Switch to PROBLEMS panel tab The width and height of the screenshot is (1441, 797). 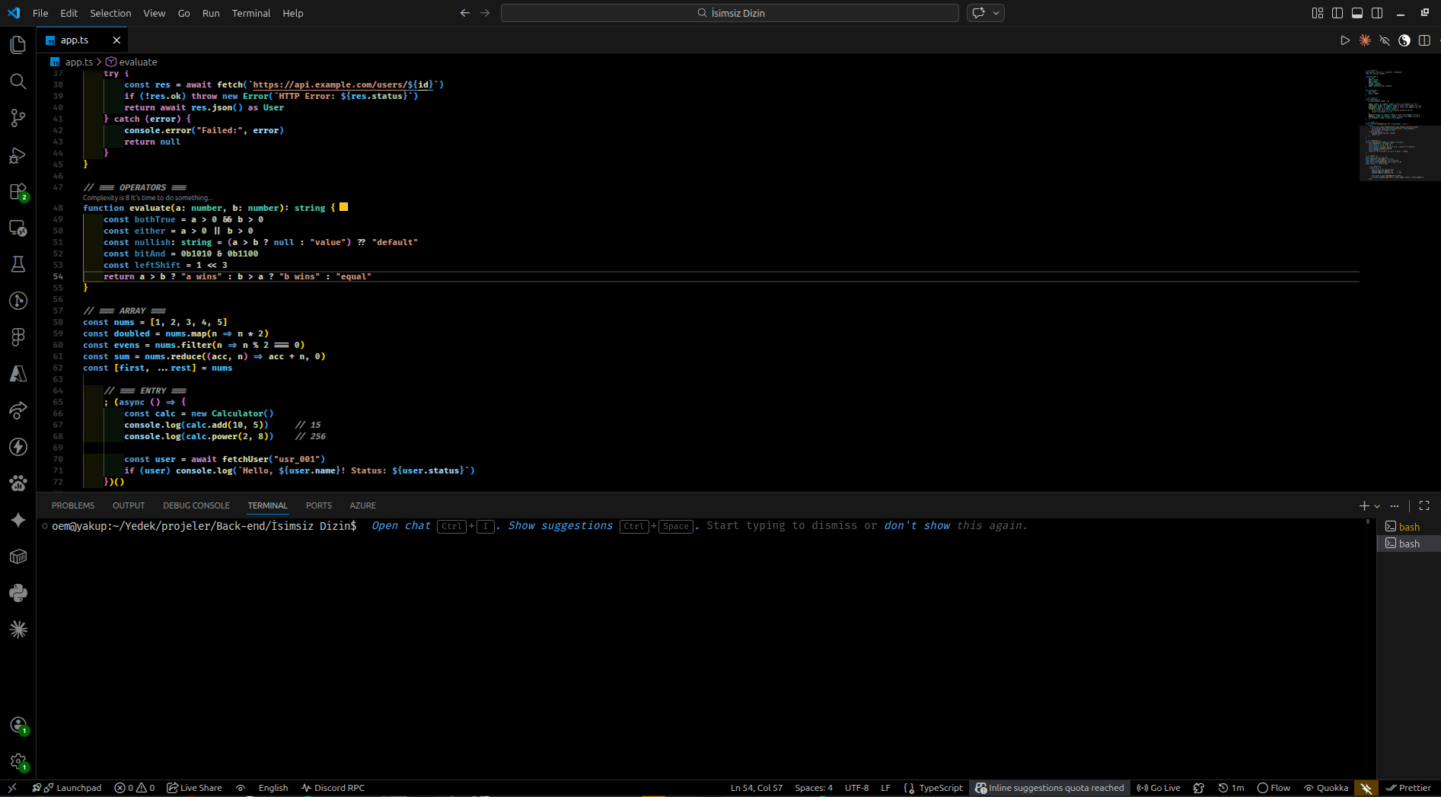73,505
